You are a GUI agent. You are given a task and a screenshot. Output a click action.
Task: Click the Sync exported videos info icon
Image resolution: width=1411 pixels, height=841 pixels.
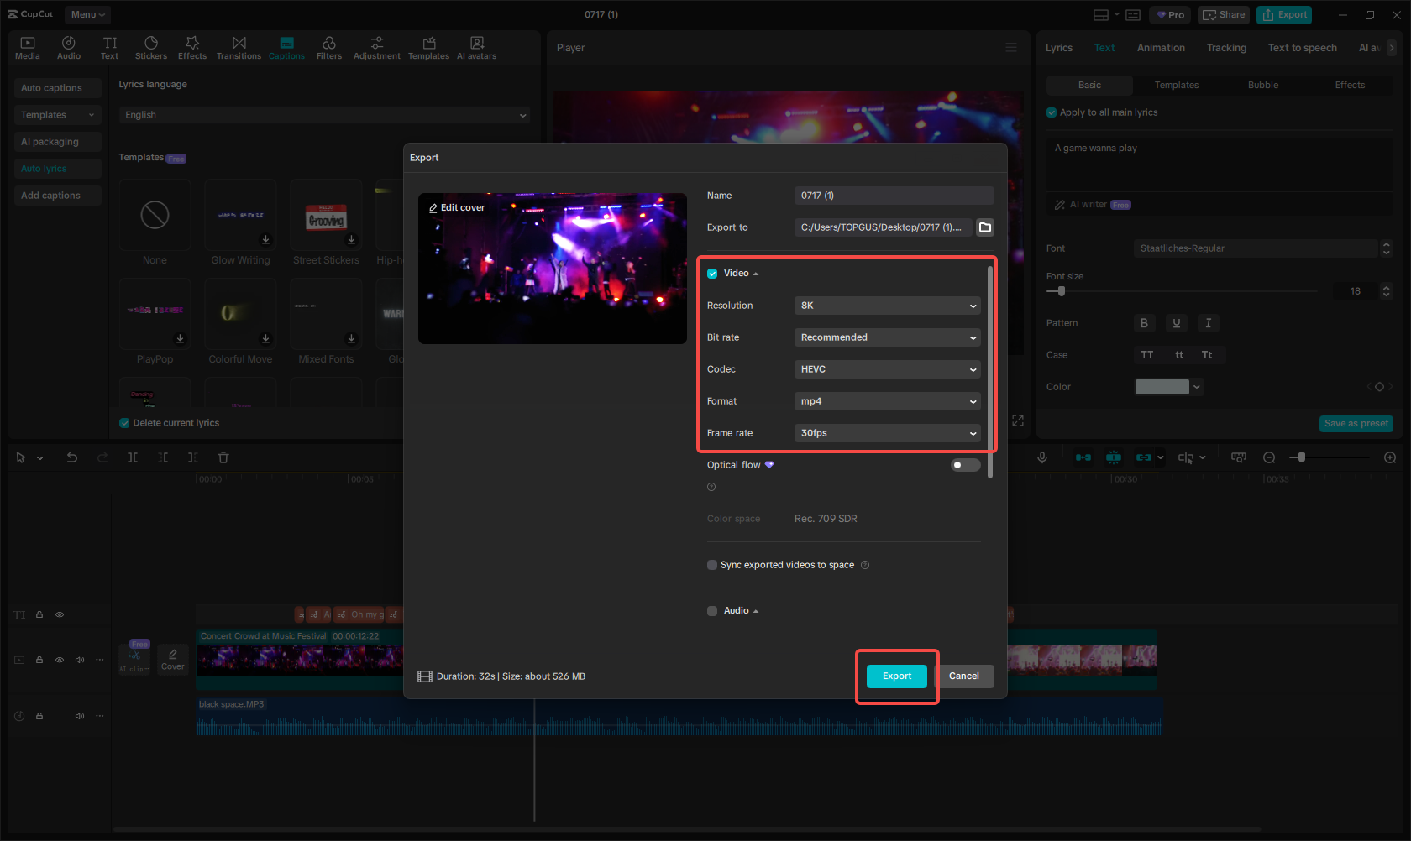[865, 565]
